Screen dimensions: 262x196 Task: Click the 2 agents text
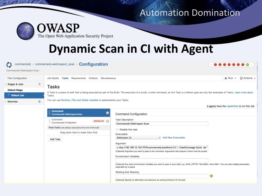click(x=211, y=106)
